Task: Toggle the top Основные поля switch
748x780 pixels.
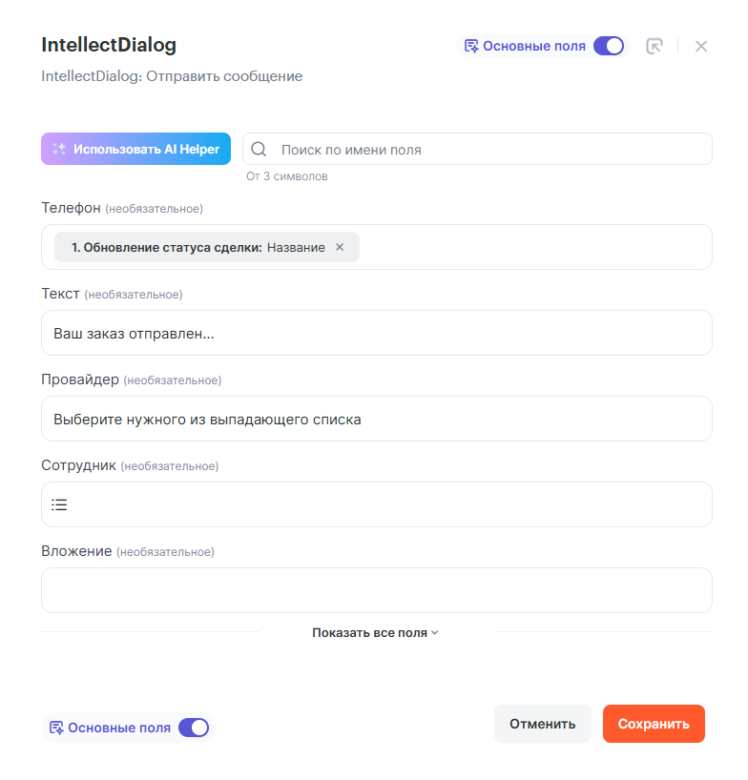Action: click(x=608, y=46)
